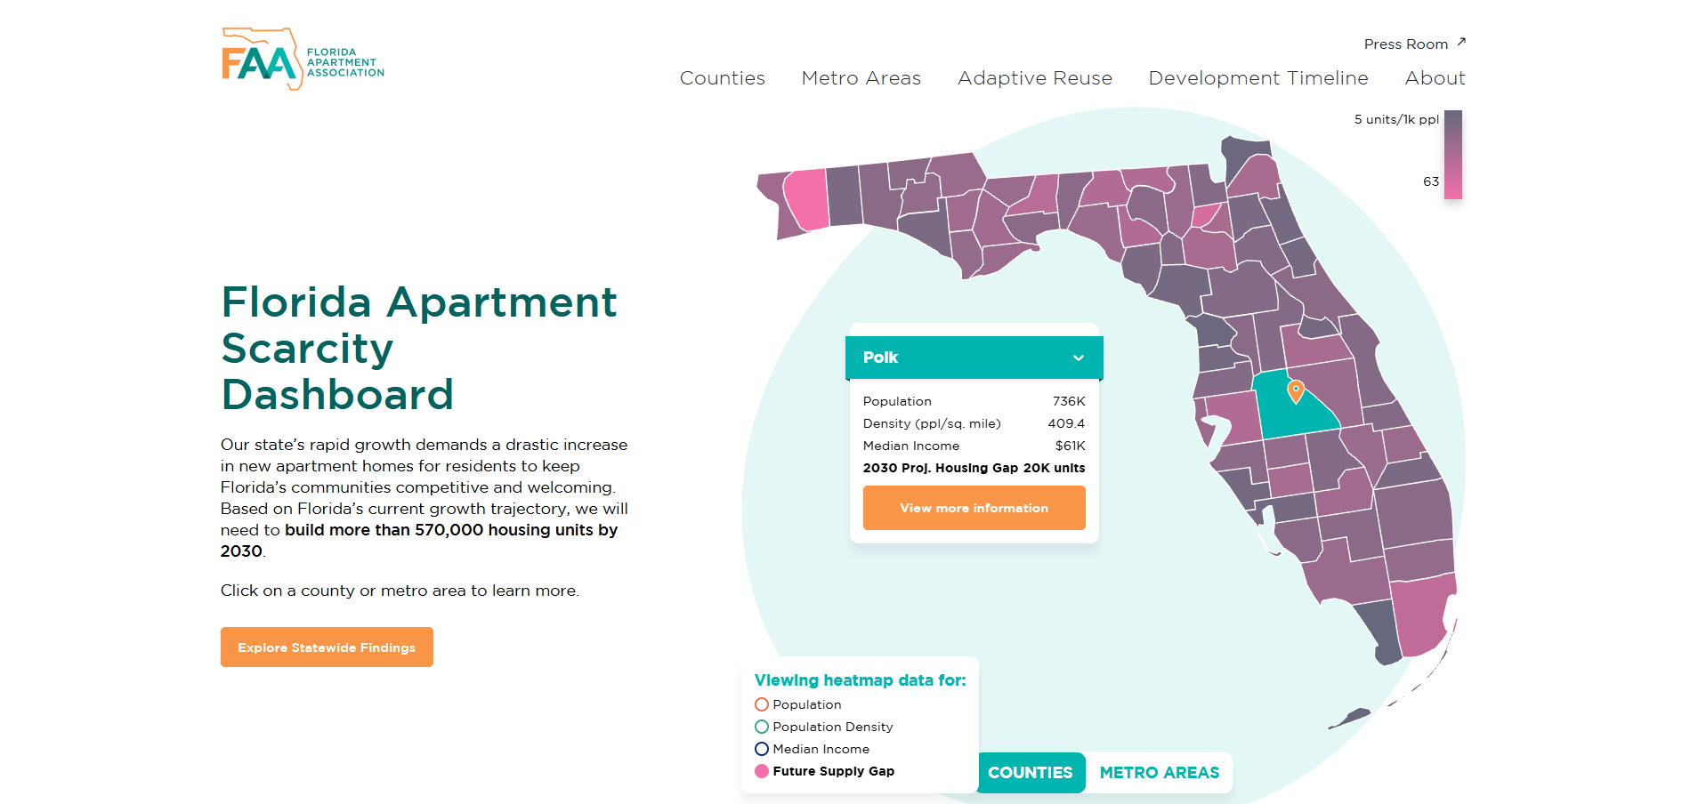The image size is (1682, 804).
Task: Switch to the COUNTIES map tab
Action: tap(1031, 773)
